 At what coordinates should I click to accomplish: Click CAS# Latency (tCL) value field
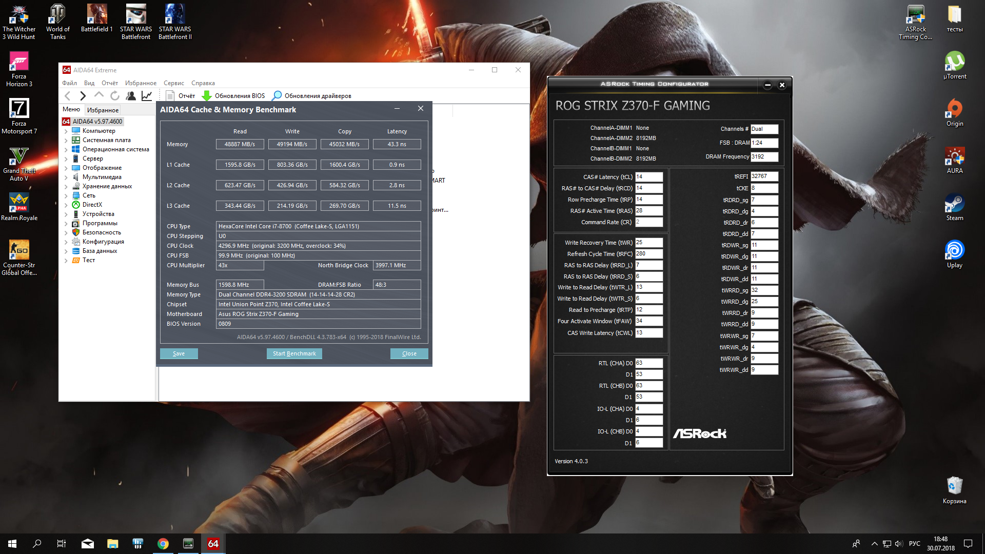click(648, 177)
